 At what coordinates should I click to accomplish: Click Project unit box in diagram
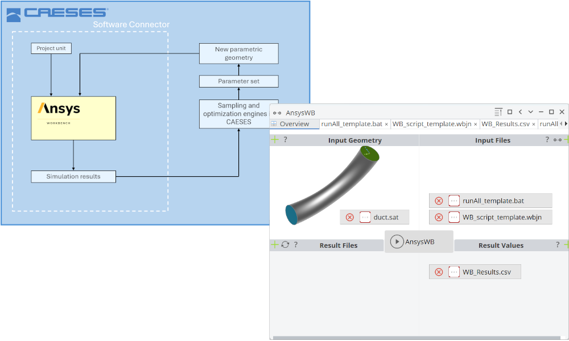tap(51, 48)
